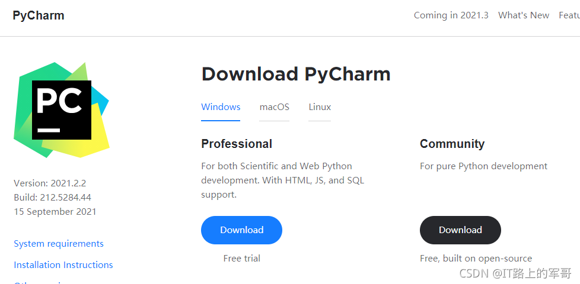
Task: Click the Free trial label
Action: click(242, 258)
